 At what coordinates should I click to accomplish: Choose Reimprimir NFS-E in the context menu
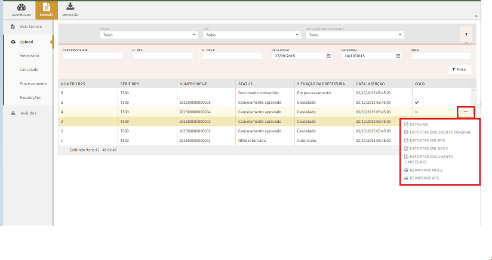426,170
